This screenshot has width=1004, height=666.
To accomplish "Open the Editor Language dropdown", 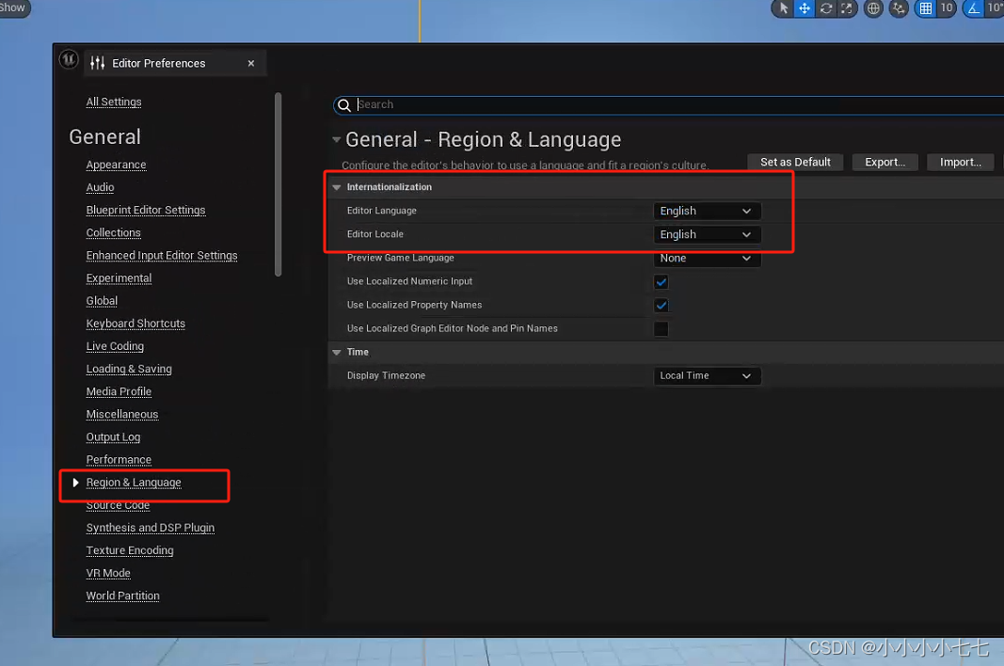I will pyautogui.click(x=707, y=211).
